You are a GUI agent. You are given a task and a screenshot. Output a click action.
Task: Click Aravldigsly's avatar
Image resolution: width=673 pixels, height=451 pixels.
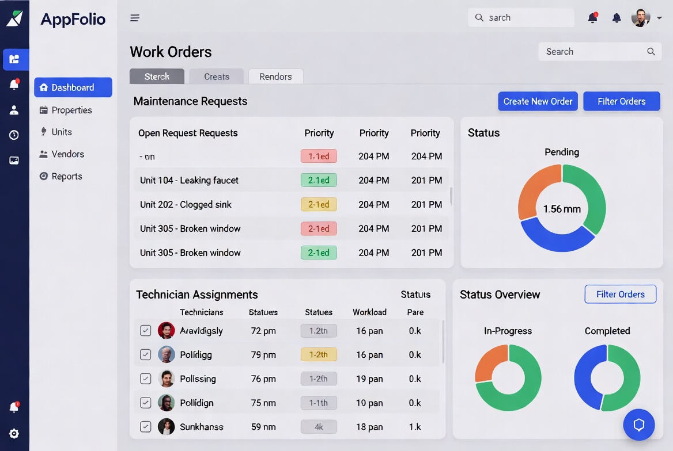(x=166, y=331)
